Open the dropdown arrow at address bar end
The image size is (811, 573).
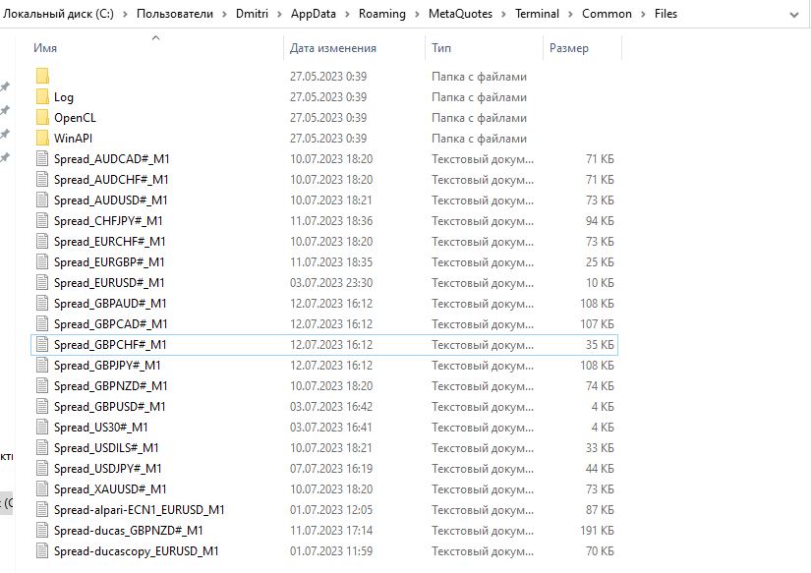click(792, 14)
